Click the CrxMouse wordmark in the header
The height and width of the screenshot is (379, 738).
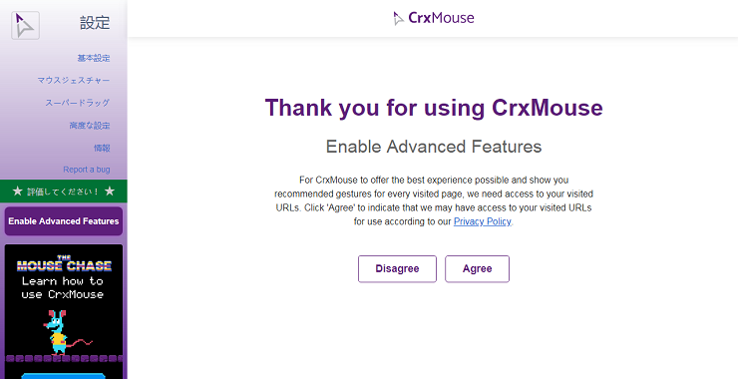pyautogui.click(x=441, y=18)
